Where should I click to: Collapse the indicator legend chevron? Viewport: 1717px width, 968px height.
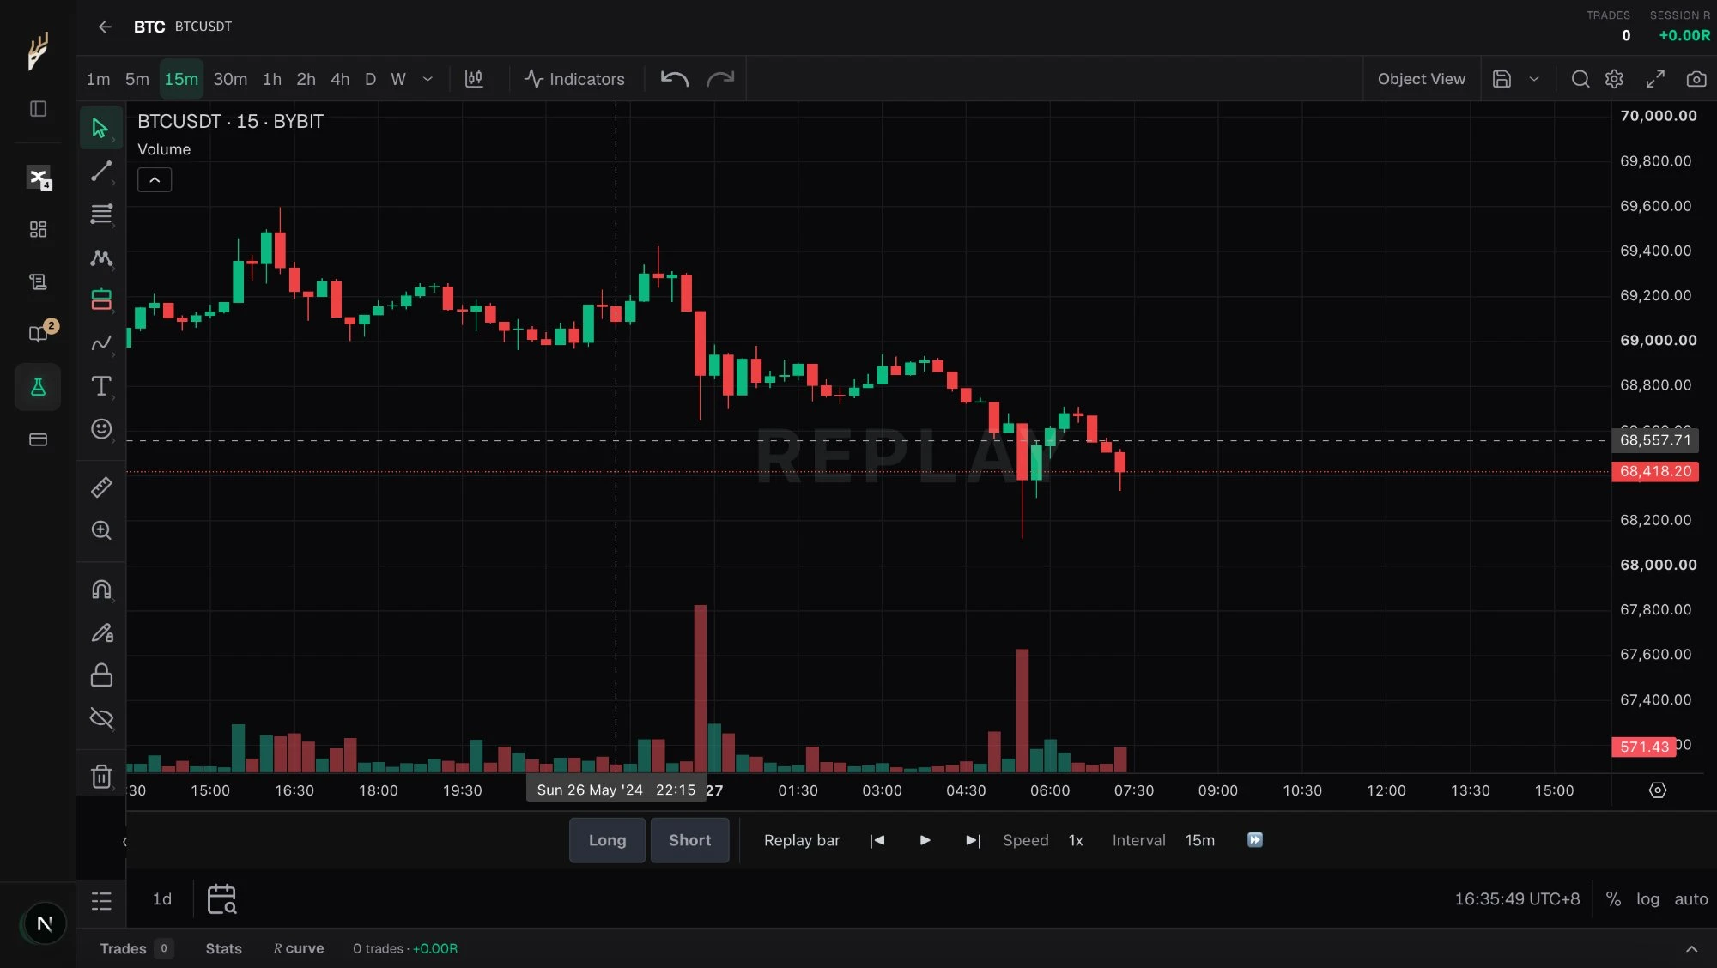click(x=155, y=180)
